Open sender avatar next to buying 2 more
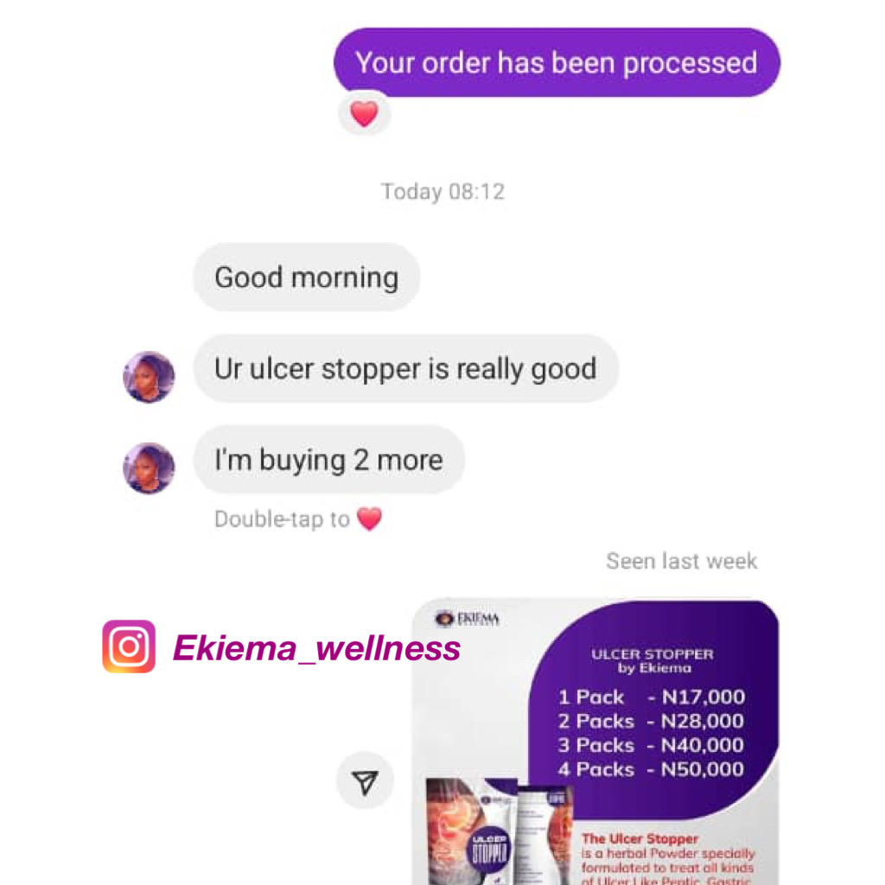 (x=149, y=468)
